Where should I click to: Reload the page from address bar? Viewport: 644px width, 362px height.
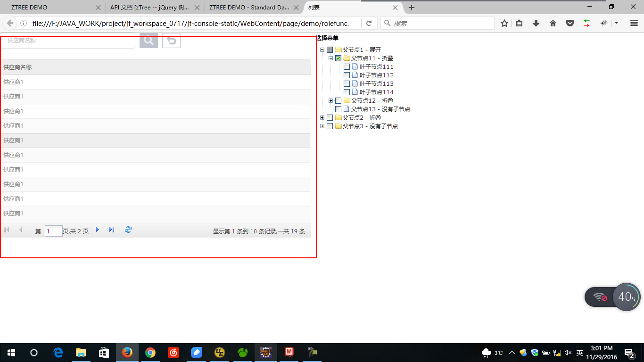tap(369, 23)
